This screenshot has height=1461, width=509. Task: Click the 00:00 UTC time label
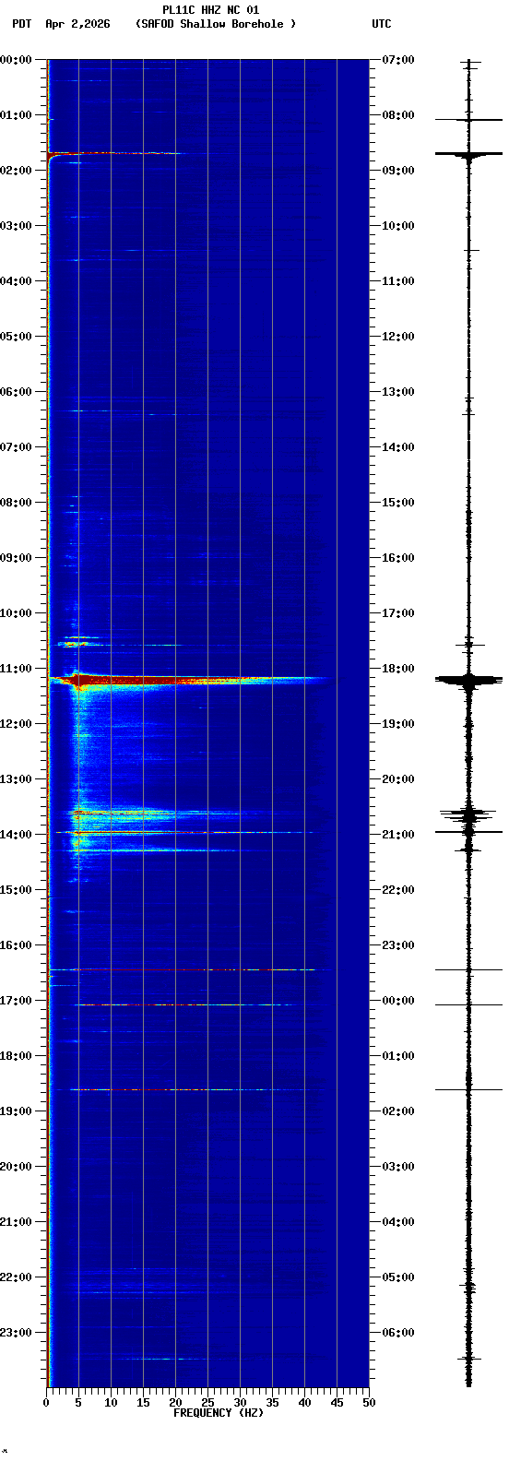(398, 1001)
